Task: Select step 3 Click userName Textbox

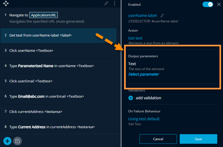Action: 58,50
